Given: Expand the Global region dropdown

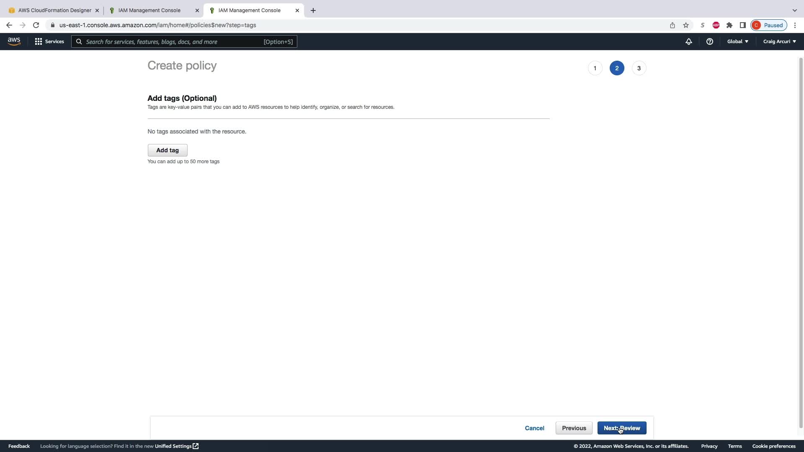Looking at the screenshot, I should tap(737, 41).
